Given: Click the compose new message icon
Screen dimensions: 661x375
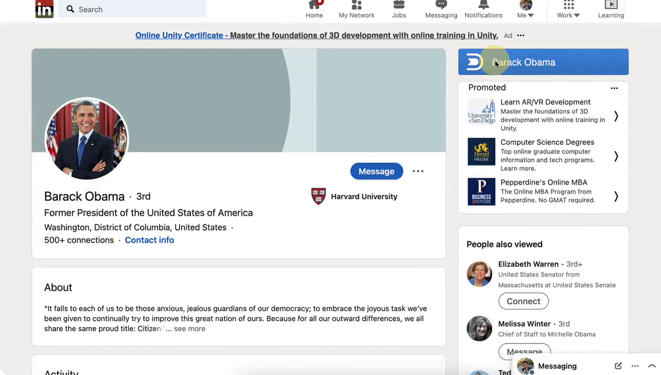Looking at the screenshot, I should point(618,366).
